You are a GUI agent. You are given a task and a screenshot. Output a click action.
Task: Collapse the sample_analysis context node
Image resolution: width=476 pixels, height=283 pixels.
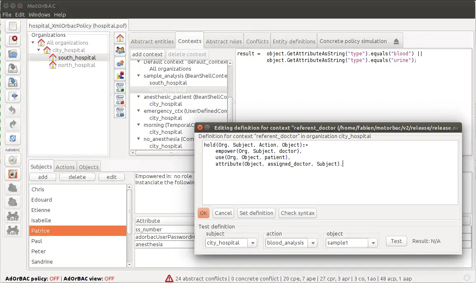coord(138,76)
